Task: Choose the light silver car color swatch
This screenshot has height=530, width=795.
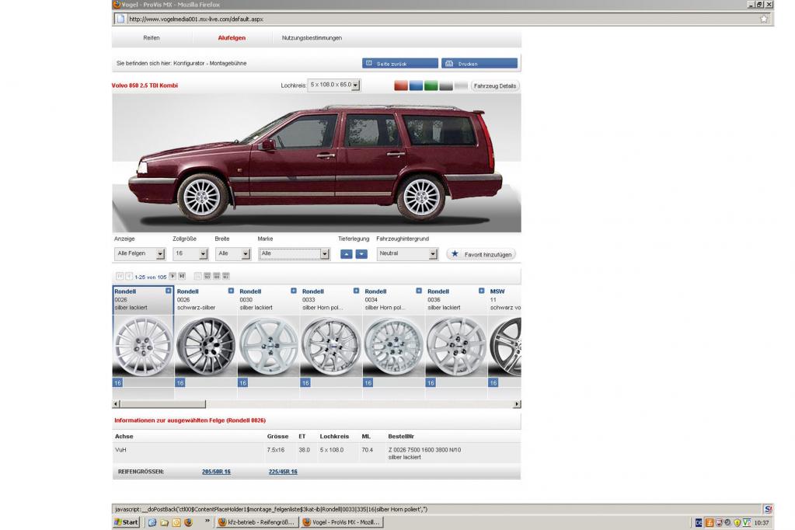Action: [x=461, y=85]
